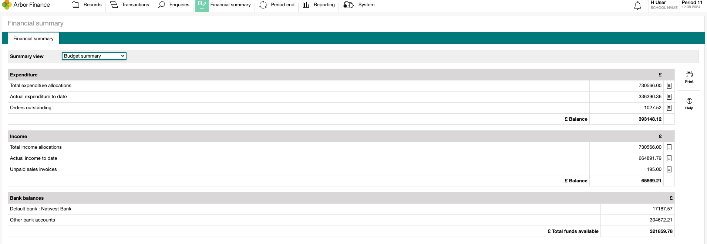Click the Summary view label
707x244 pixels.
[x=27, y=56]
